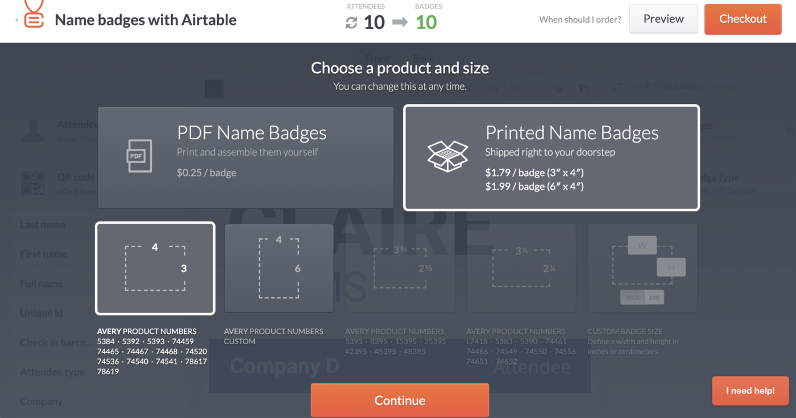This screenshot has height=418, width=796.
Task: Click the gray arrow between attendees and badges
Action: pyautogui.click(x=400, y=23)
